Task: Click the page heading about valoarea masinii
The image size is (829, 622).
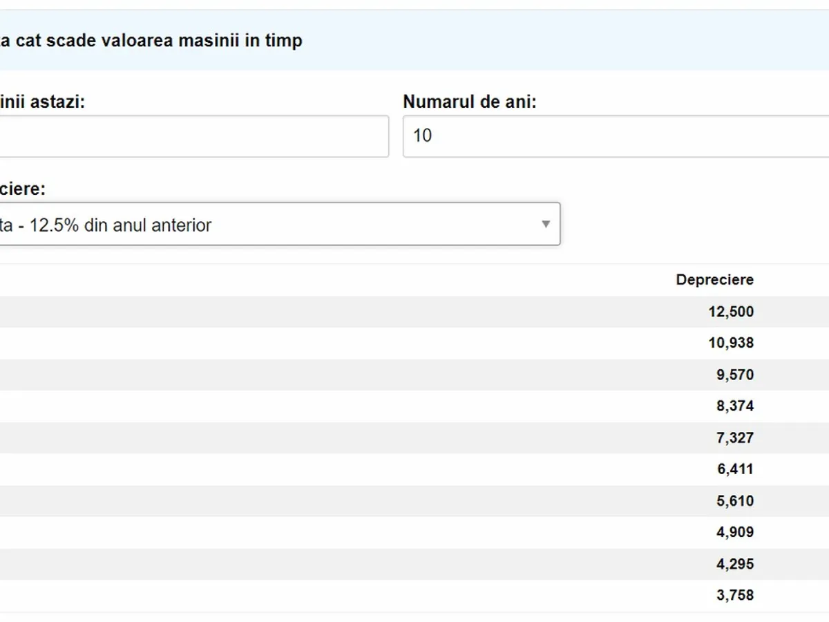Action: tap(151, 41)
